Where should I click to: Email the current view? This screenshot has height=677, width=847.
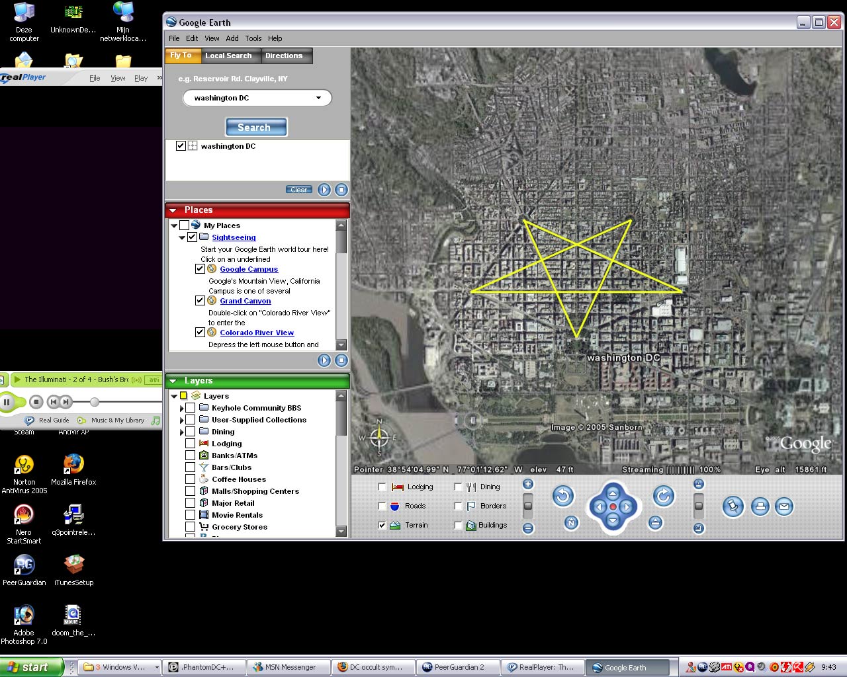[x=784, y=507]
